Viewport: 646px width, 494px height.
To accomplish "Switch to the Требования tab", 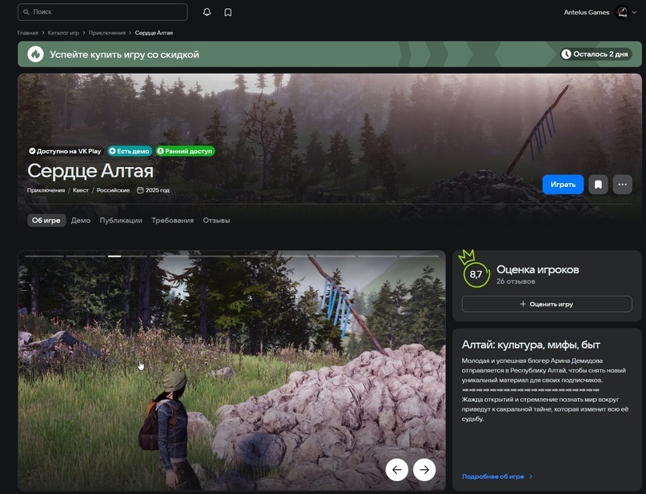I will coord(172,220).
